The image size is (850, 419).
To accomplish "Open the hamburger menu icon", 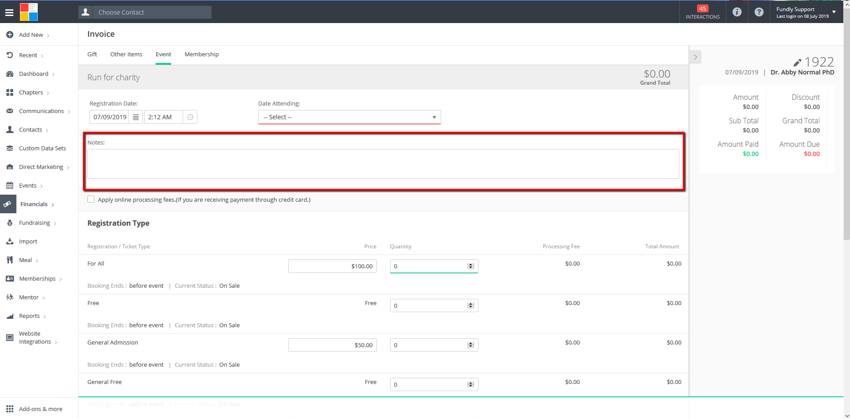I will (9, 12).
